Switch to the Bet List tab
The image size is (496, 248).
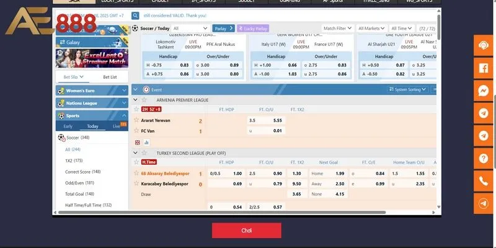click(x=109, y=77)
